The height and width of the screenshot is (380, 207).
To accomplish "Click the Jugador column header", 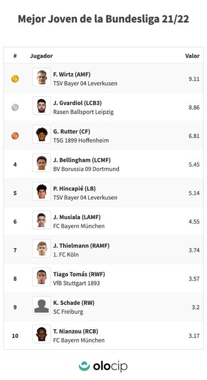I will (x=41, y=56).
